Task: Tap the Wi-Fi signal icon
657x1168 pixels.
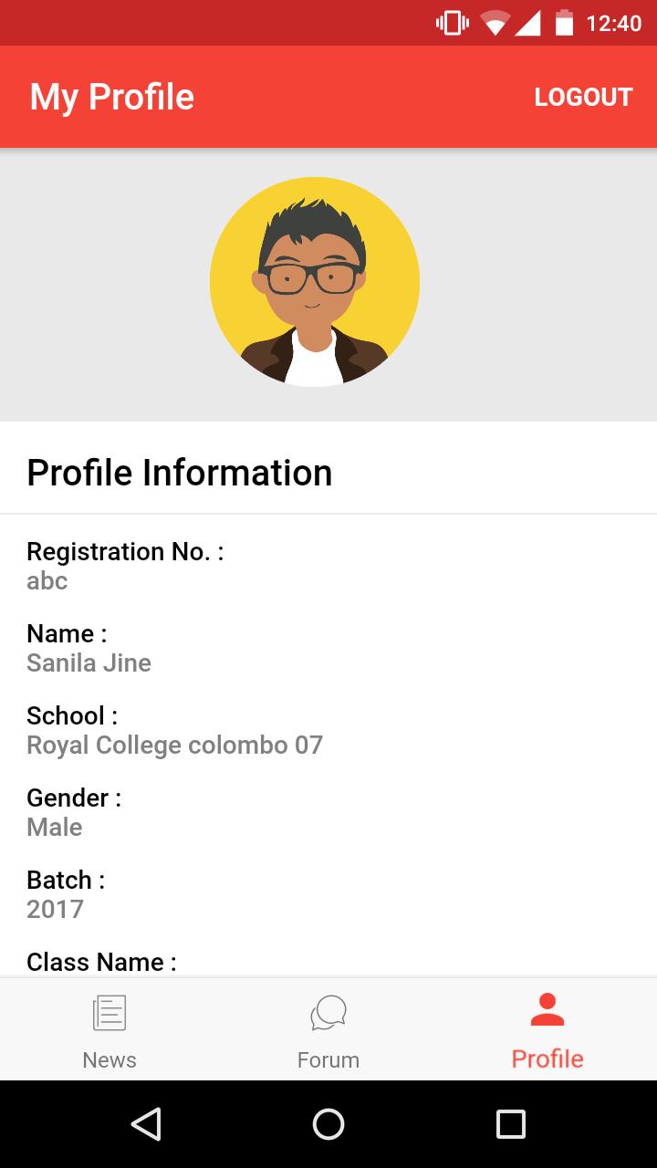Action: [495, 23]
